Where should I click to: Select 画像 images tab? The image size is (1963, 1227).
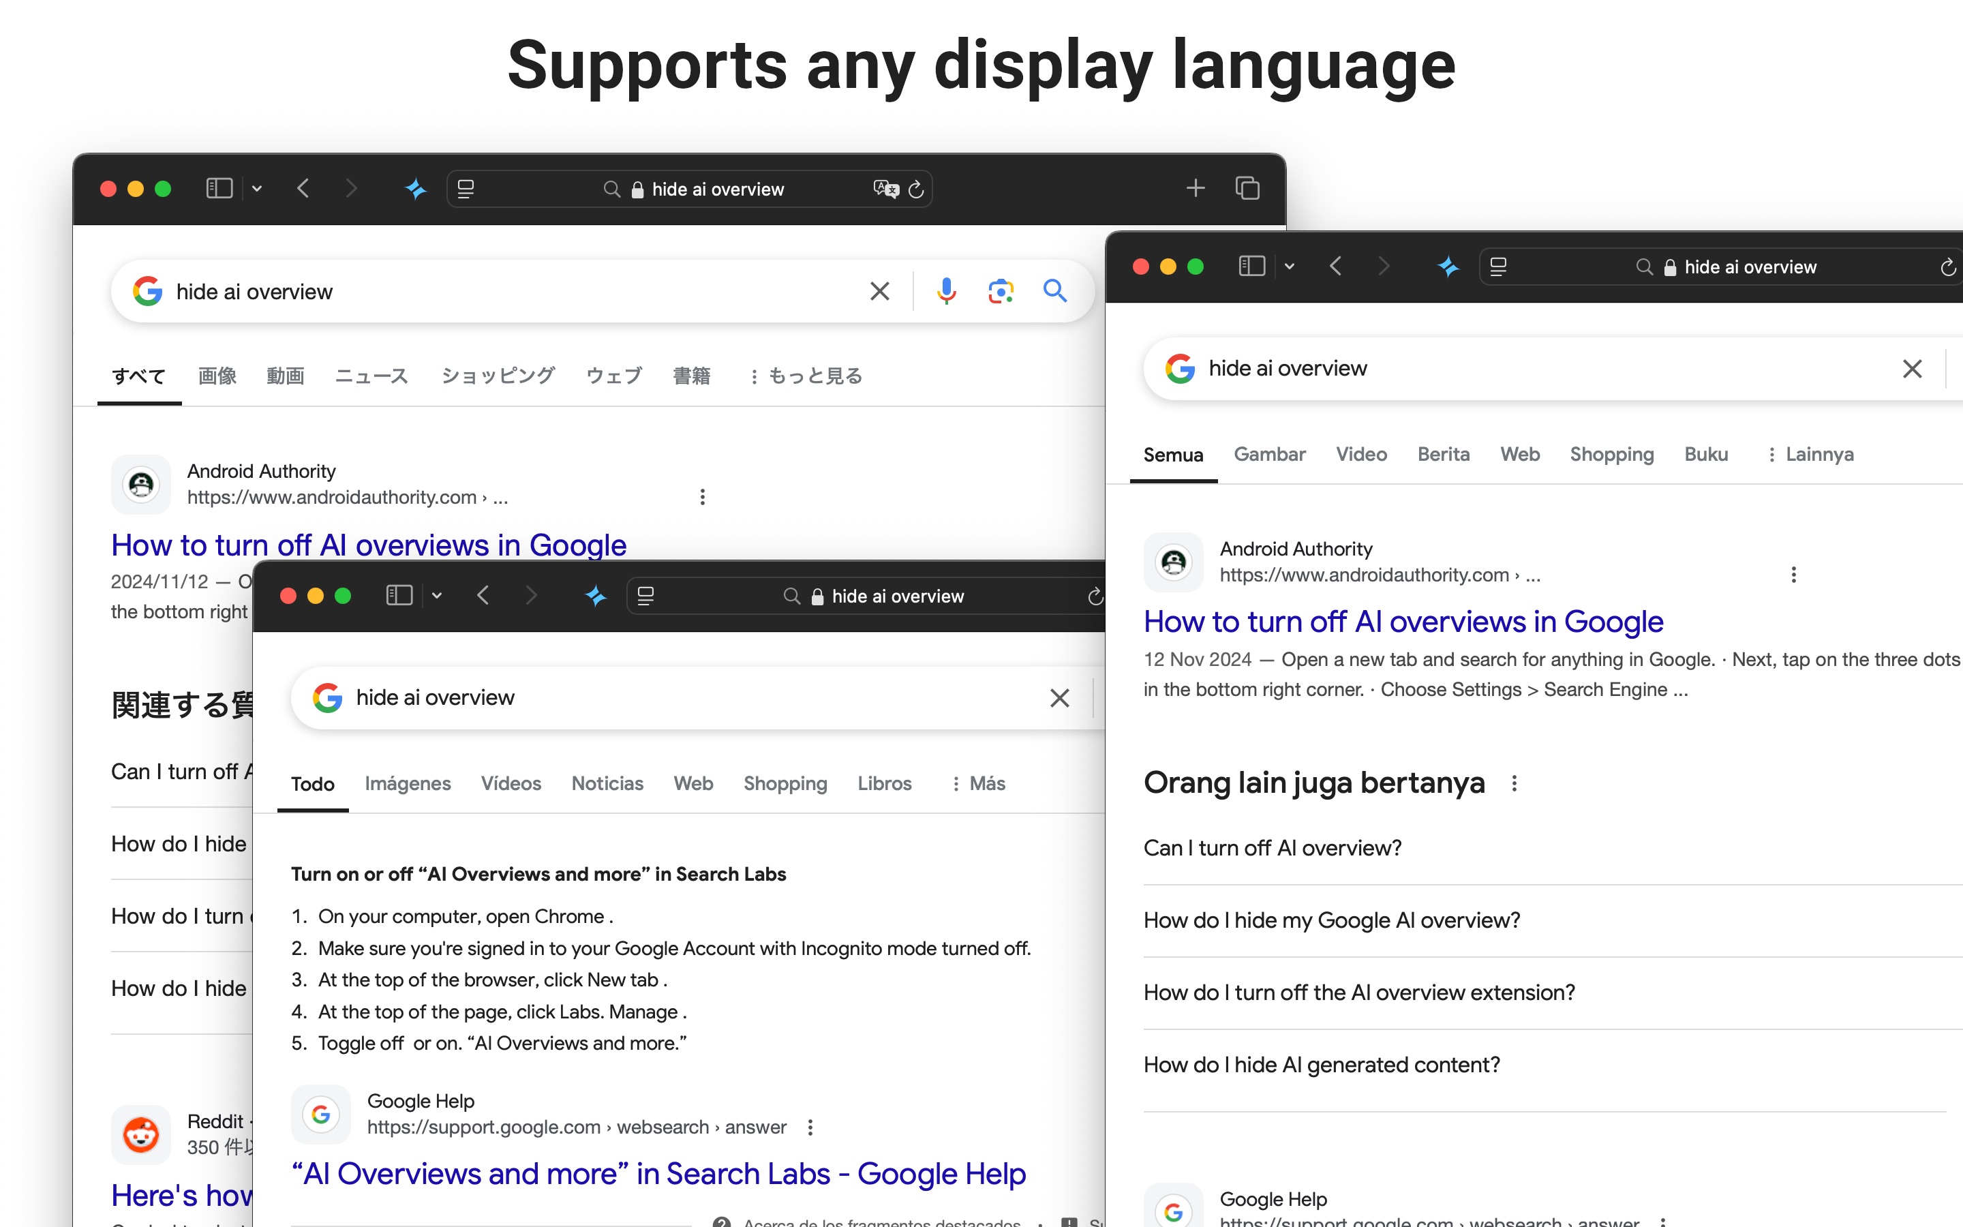click(217, 376)
